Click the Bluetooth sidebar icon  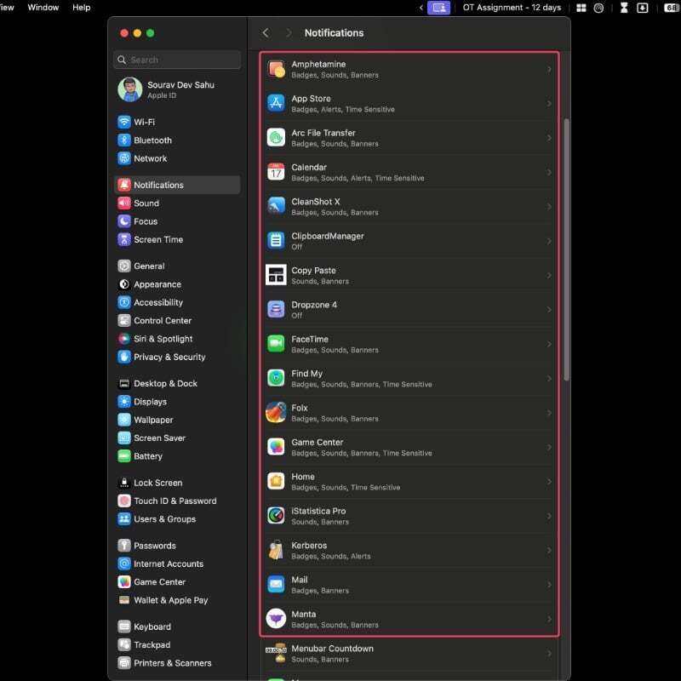pyautogui.click(x=124, y=140)
